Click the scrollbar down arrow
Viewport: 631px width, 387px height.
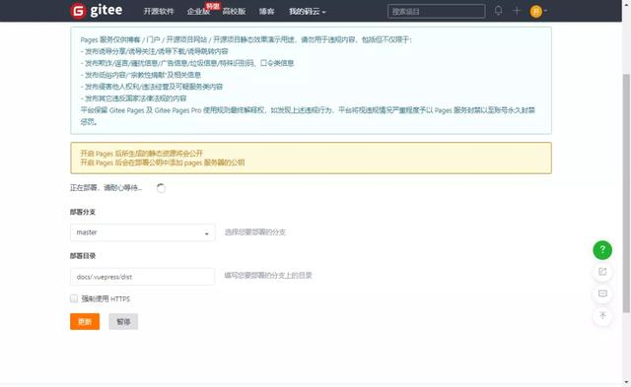click(626, 382)
